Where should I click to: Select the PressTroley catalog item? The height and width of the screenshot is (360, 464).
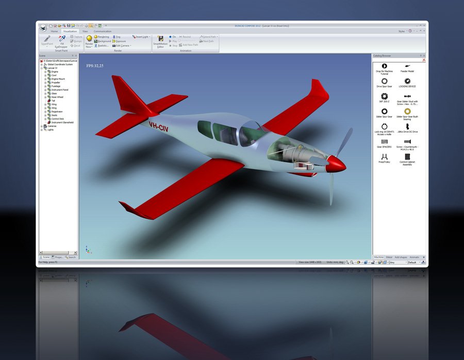[384, 158]
